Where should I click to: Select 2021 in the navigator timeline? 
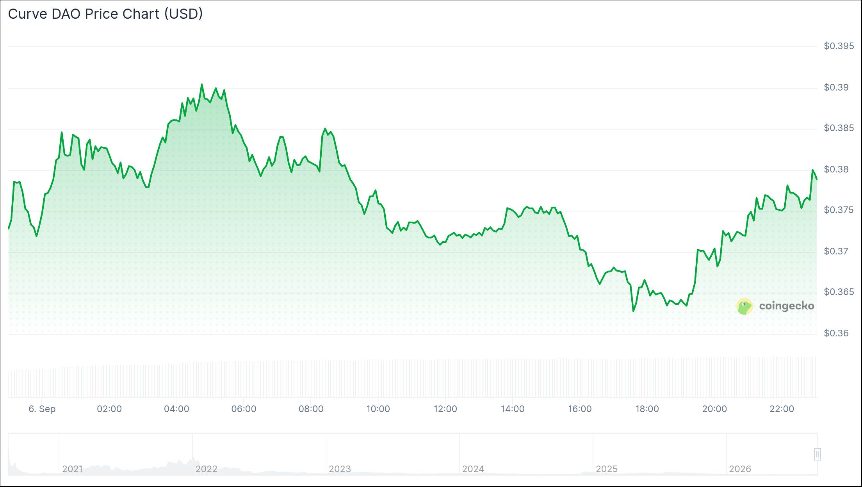pos(72,469)
